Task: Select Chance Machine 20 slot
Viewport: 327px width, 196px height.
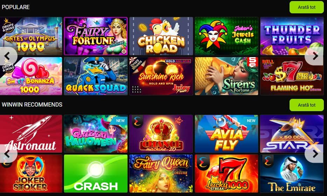Action: coord(161,134)
